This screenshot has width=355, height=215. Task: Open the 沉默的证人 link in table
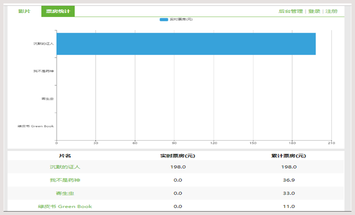point(65,167)
